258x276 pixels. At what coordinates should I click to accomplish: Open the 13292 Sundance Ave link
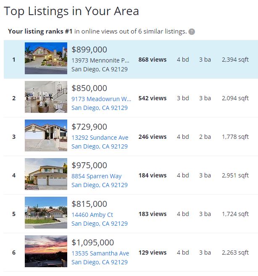tap(100, 138)
